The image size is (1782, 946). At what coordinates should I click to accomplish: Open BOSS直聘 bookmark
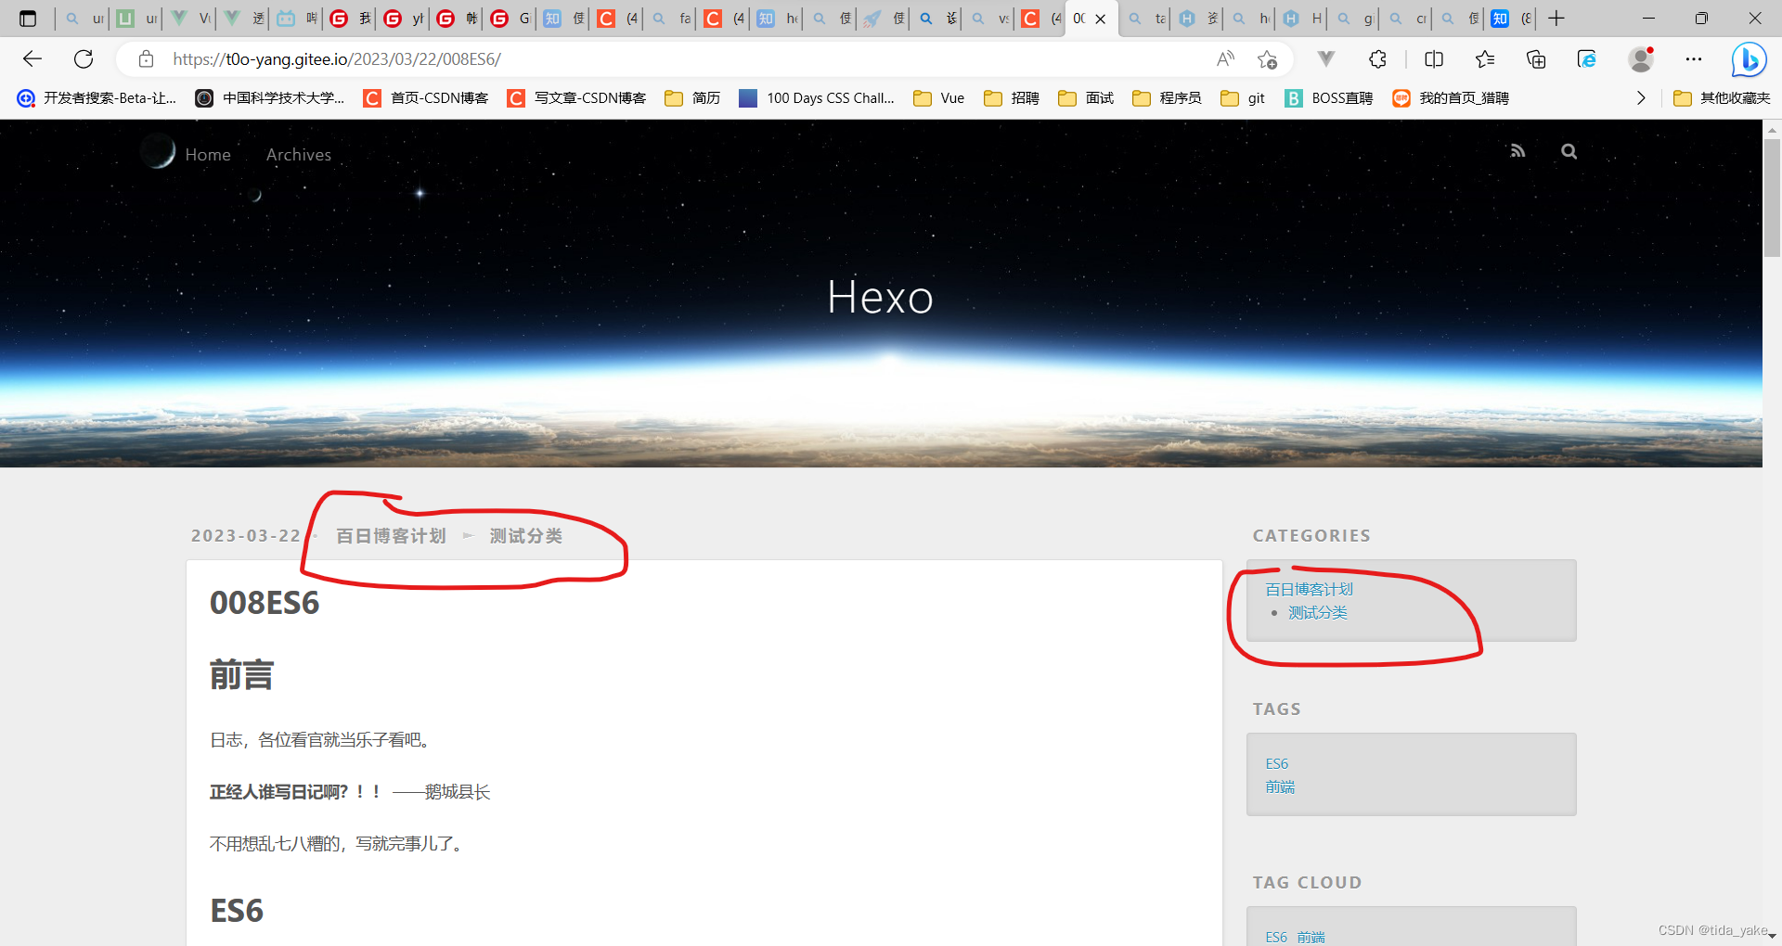(1329, 98)
